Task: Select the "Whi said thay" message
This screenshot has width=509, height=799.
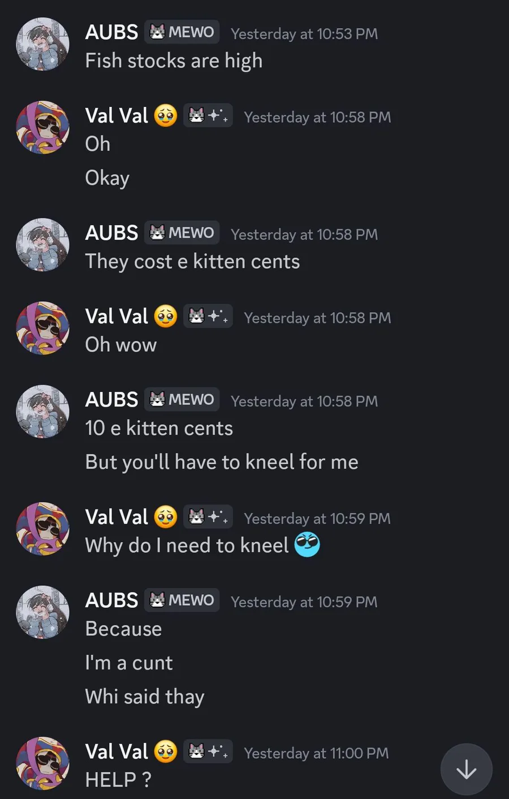Action: click(x=145, y=697)
